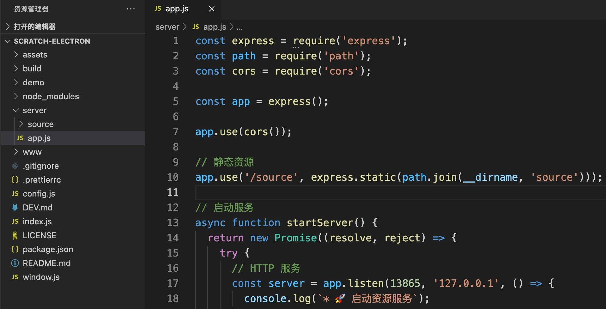Click line number 11 in the gutter
This screenshot has height=309, width=606.
(x=173, y=192)
